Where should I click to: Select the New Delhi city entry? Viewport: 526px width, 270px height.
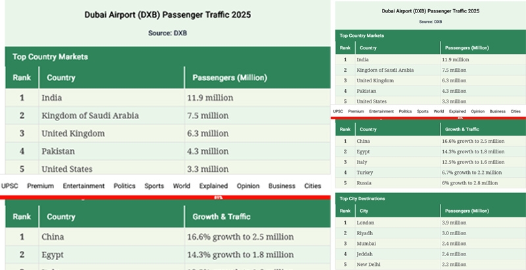pyautogui.click(x=370, y=265)
